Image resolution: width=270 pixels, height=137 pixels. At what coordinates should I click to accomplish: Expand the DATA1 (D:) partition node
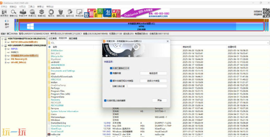[x=5, y=42]
